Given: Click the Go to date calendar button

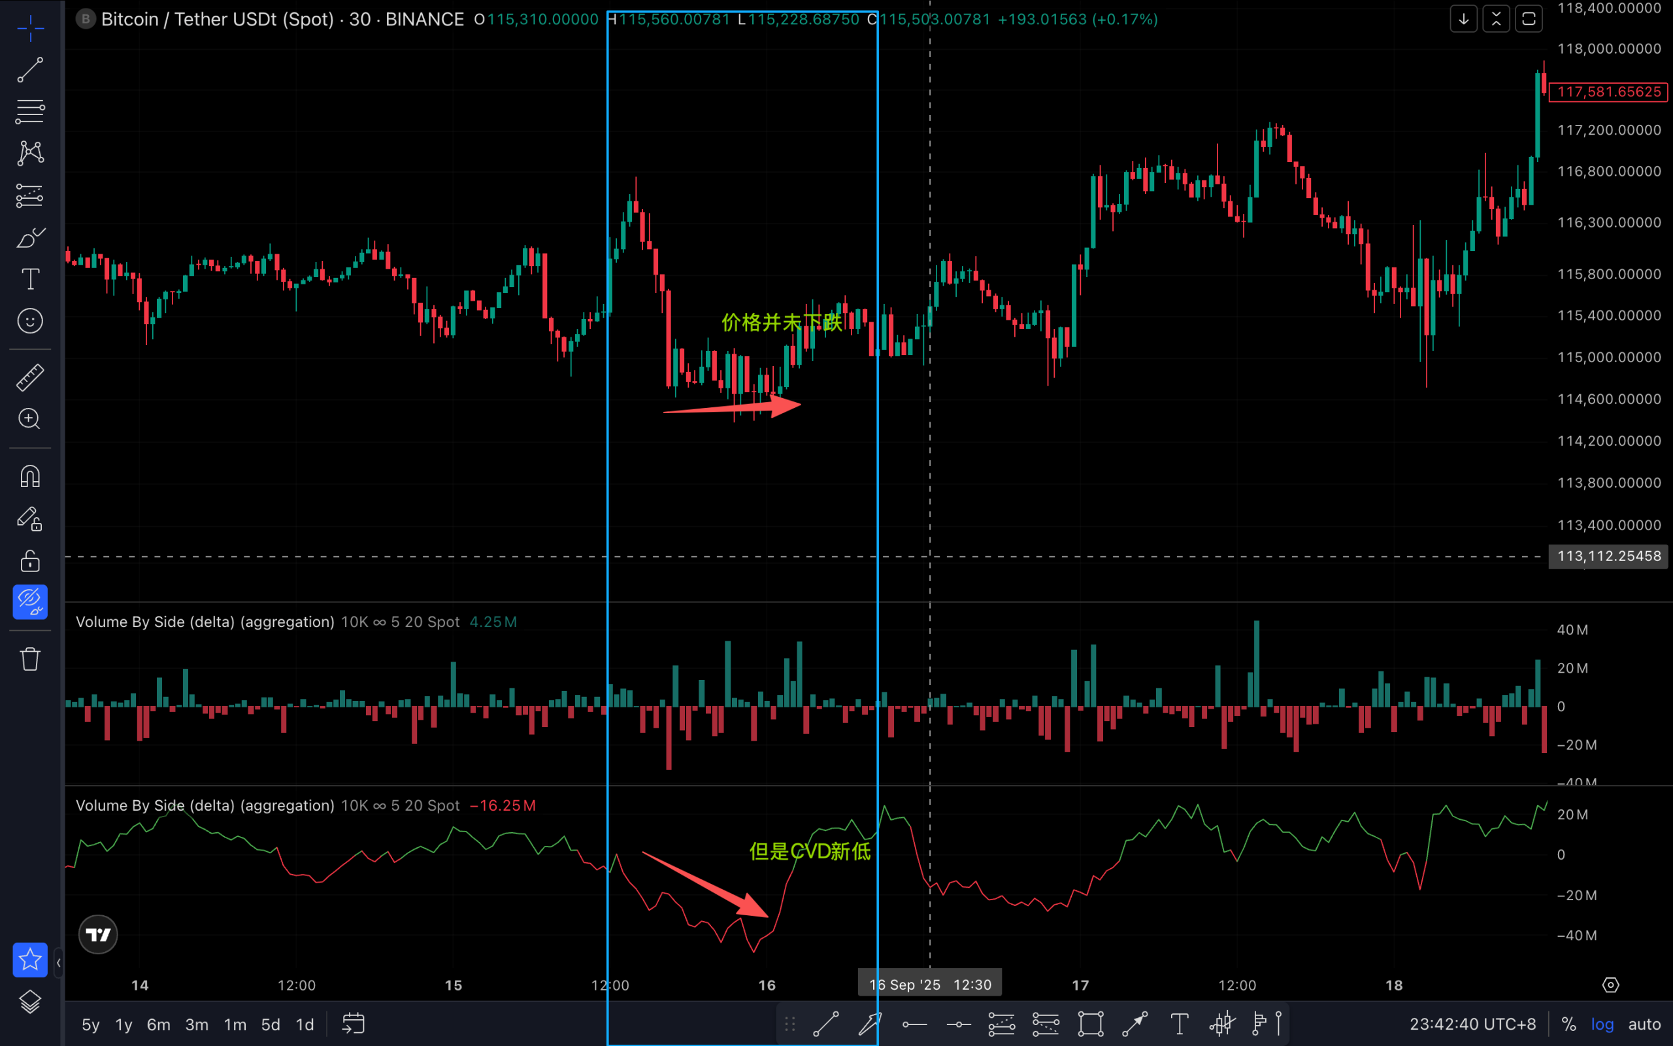Looking at the screenshot, I should tap(354, 1024).
